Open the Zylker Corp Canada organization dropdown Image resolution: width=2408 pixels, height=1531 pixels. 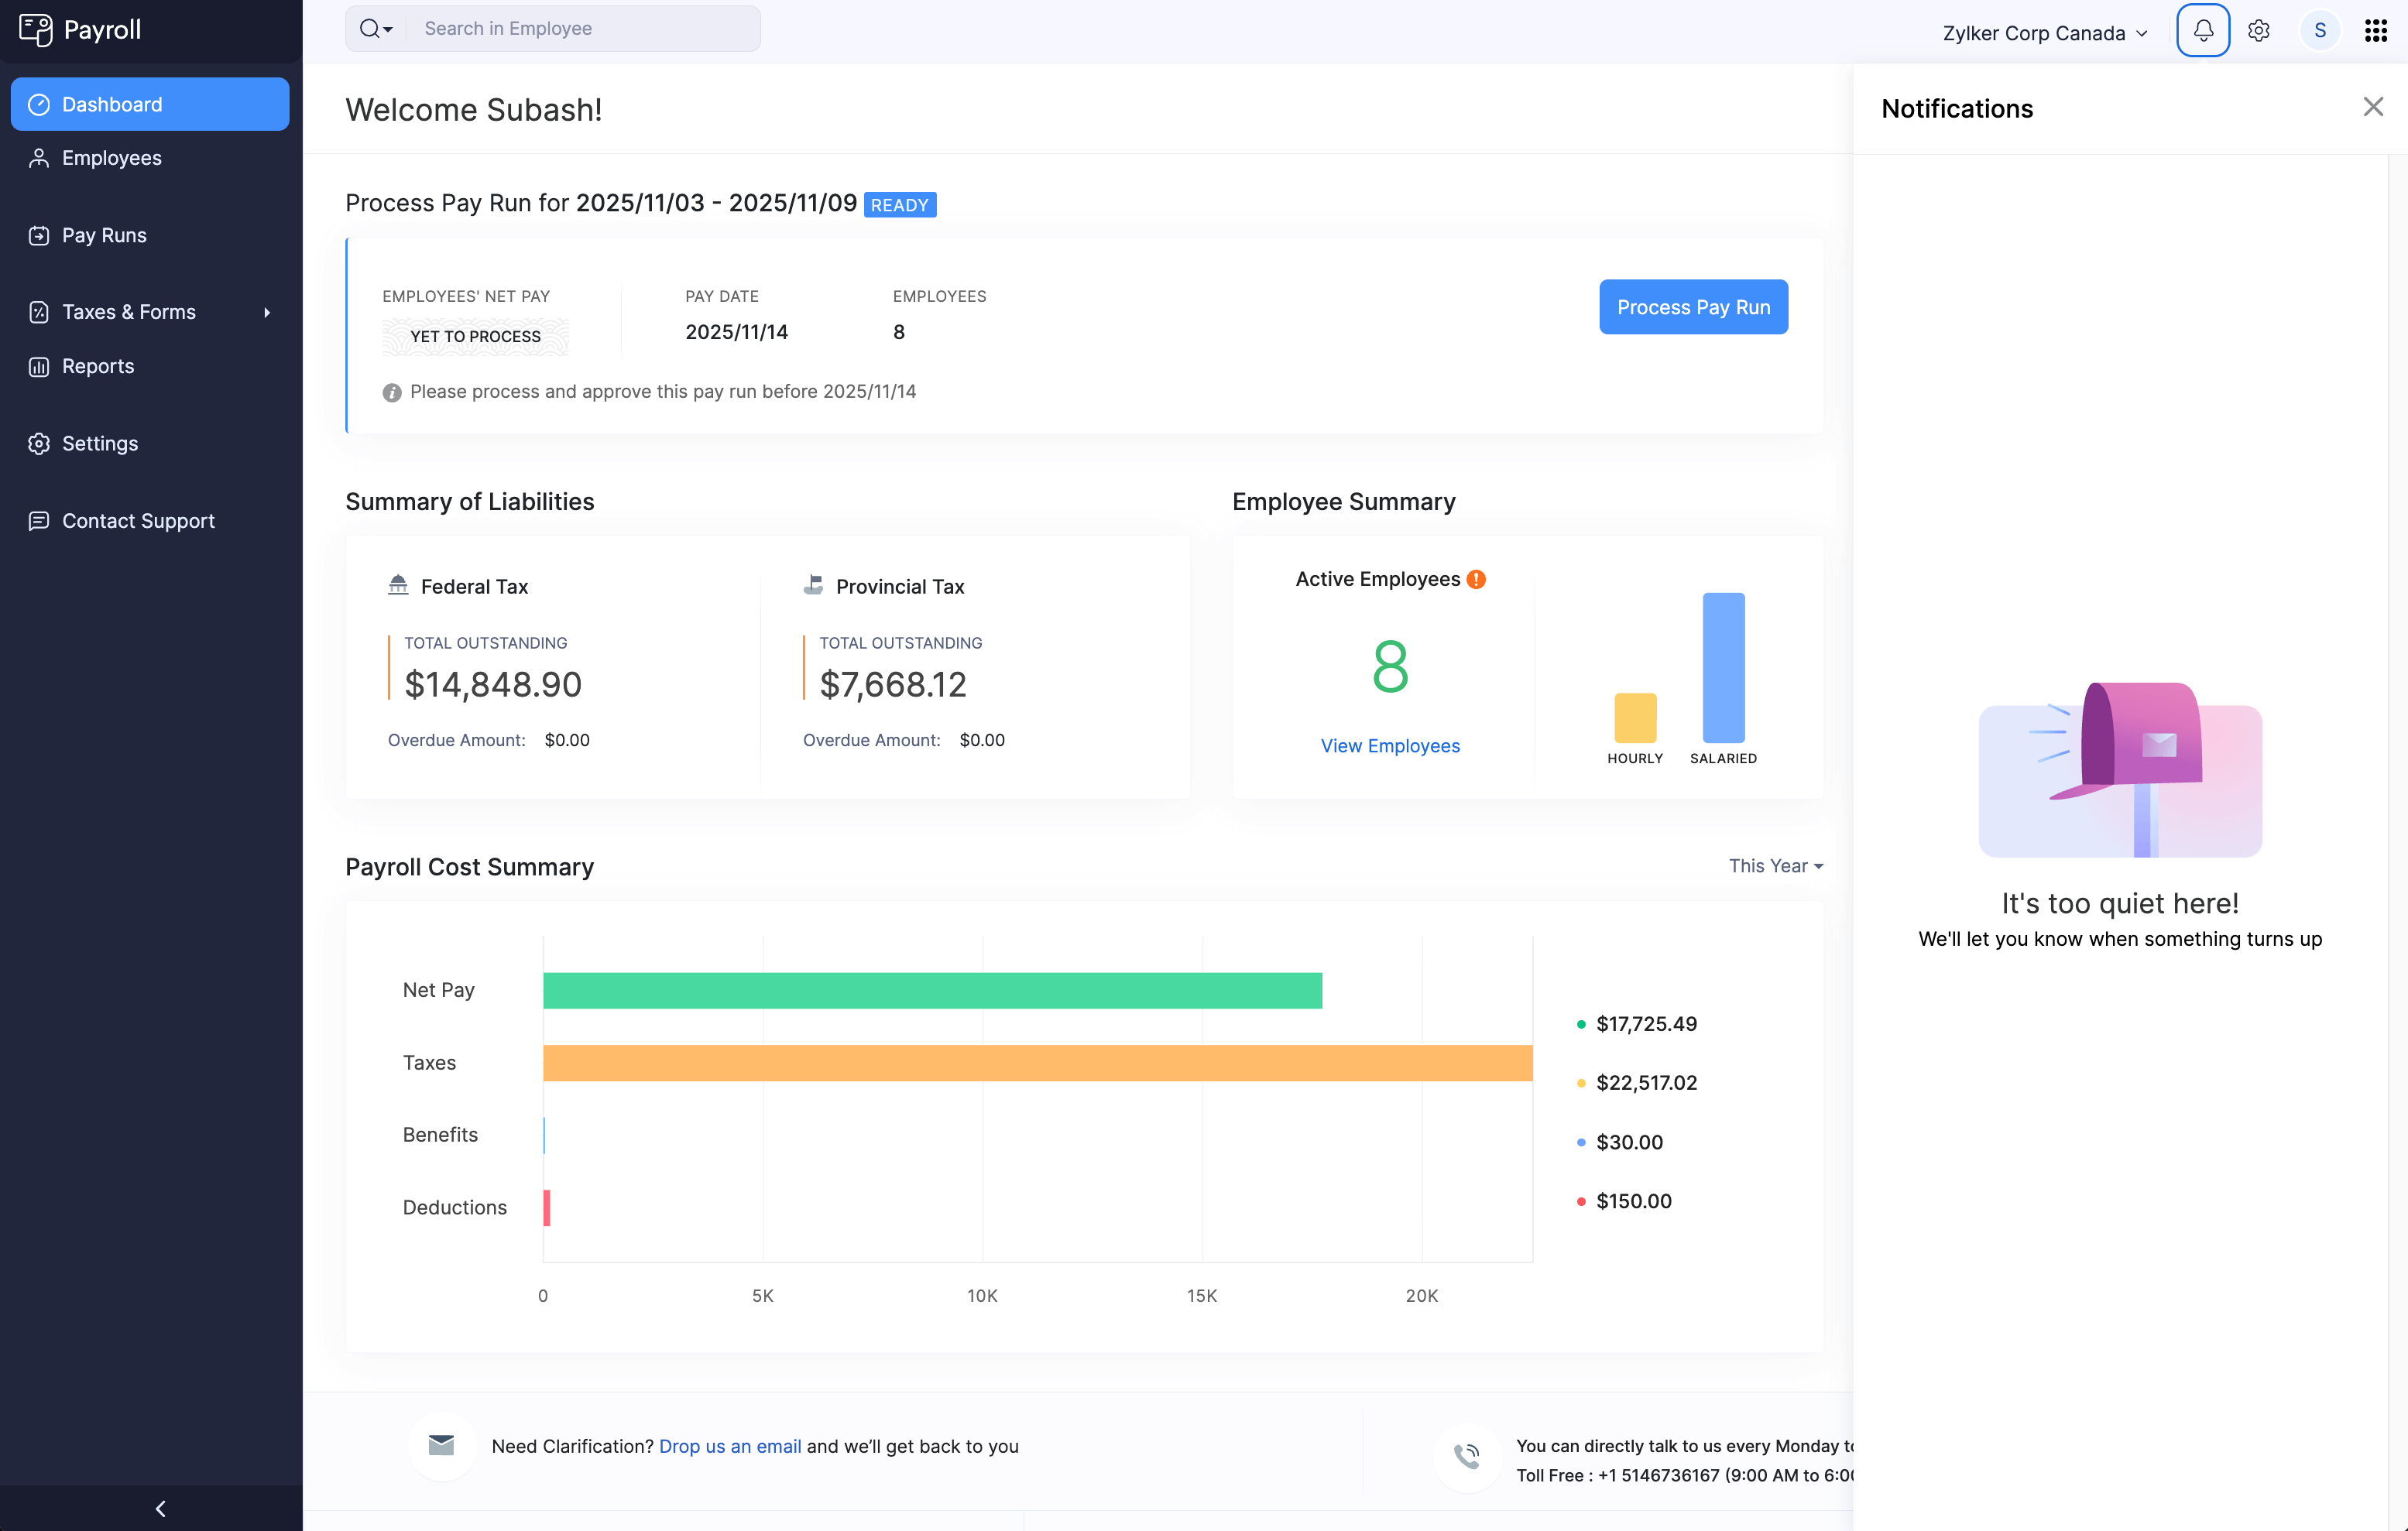[x=2044, y=32]
